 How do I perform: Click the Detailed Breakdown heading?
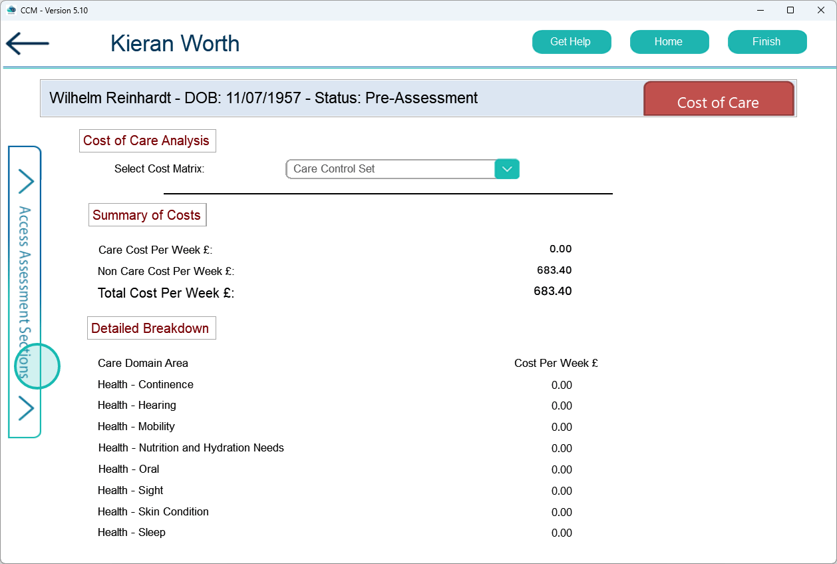[150, 328]
